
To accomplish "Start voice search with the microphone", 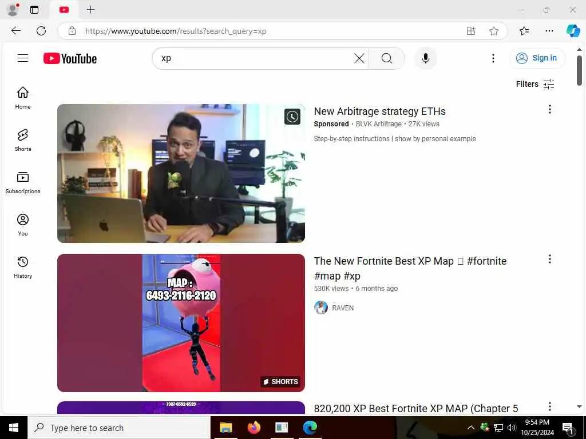I will [425, 58].
